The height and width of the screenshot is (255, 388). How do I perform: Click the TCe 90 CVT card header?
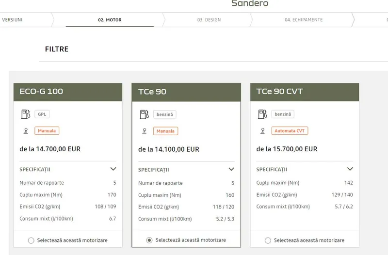[305, 92]
